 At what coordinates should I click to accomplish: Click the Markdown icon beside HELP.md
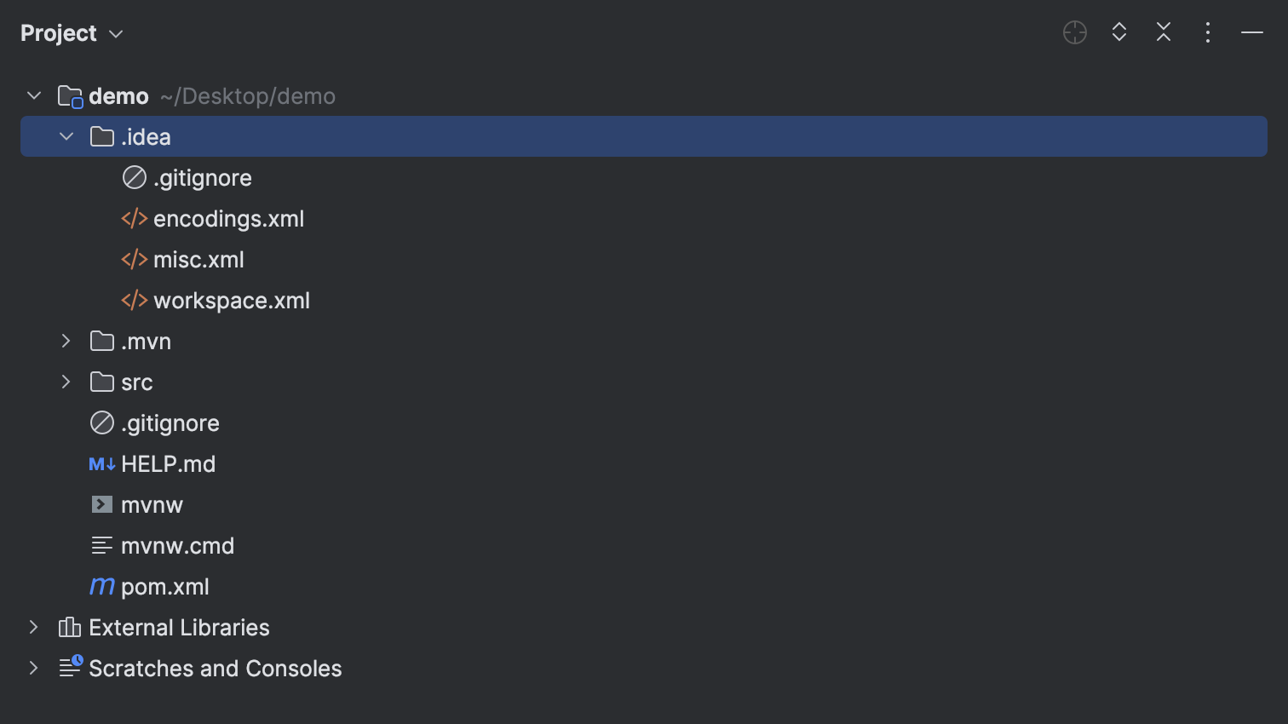[x=102, y=464]
